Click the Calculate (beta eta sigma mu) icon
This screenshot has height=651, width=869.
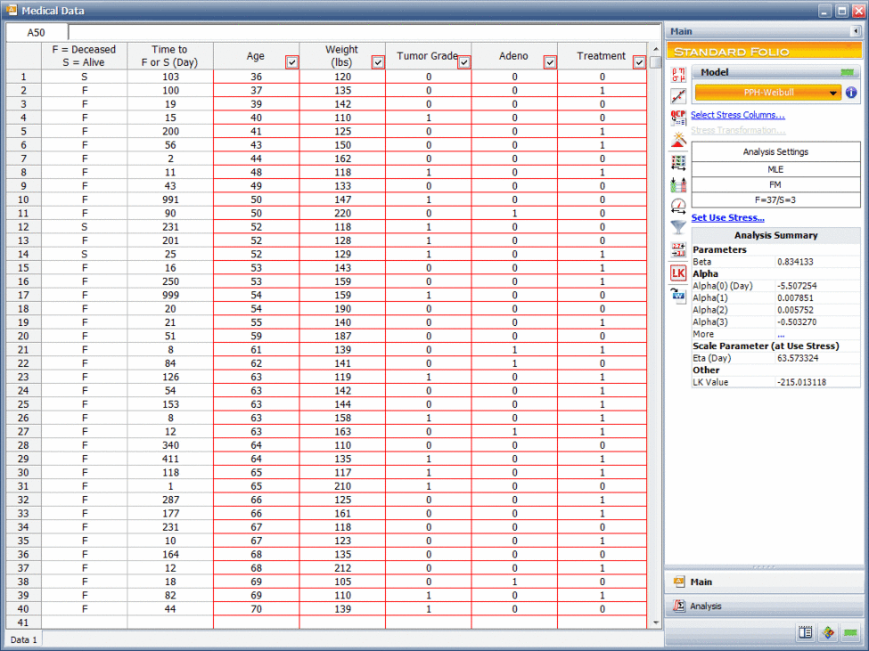[x=678, y=75]
